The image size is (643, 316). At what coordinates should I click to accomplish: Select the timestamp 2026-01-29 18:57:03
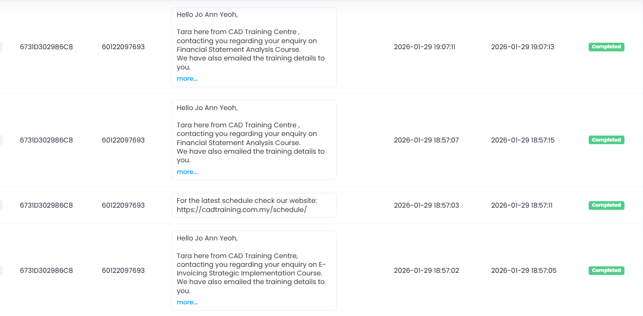(426, 205)
